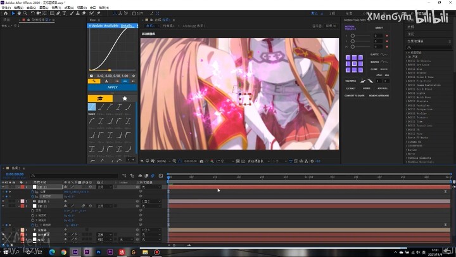This screenshot has width=456, height=257.
Task: Open the graph editor button in timeline
Action: tap(161, 176)
